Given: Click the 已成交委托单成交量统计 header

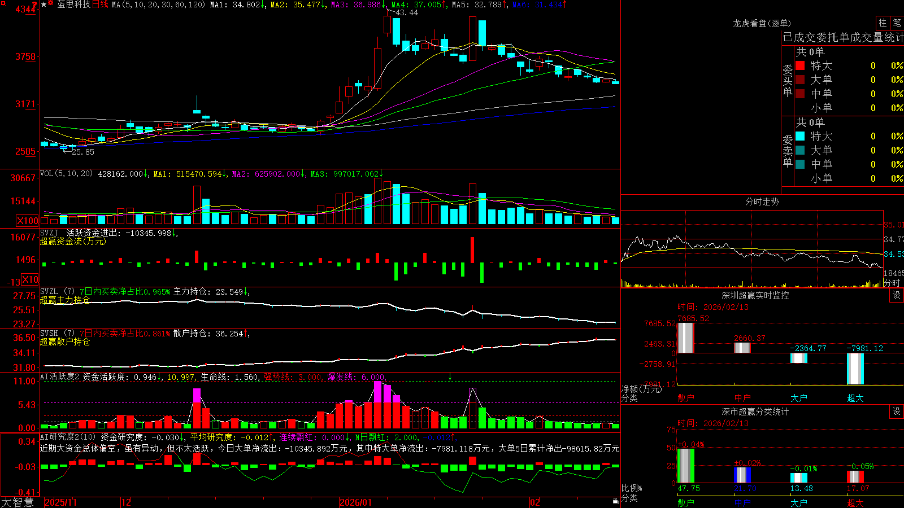Looking at the screenshot, I should pos(843,38).
